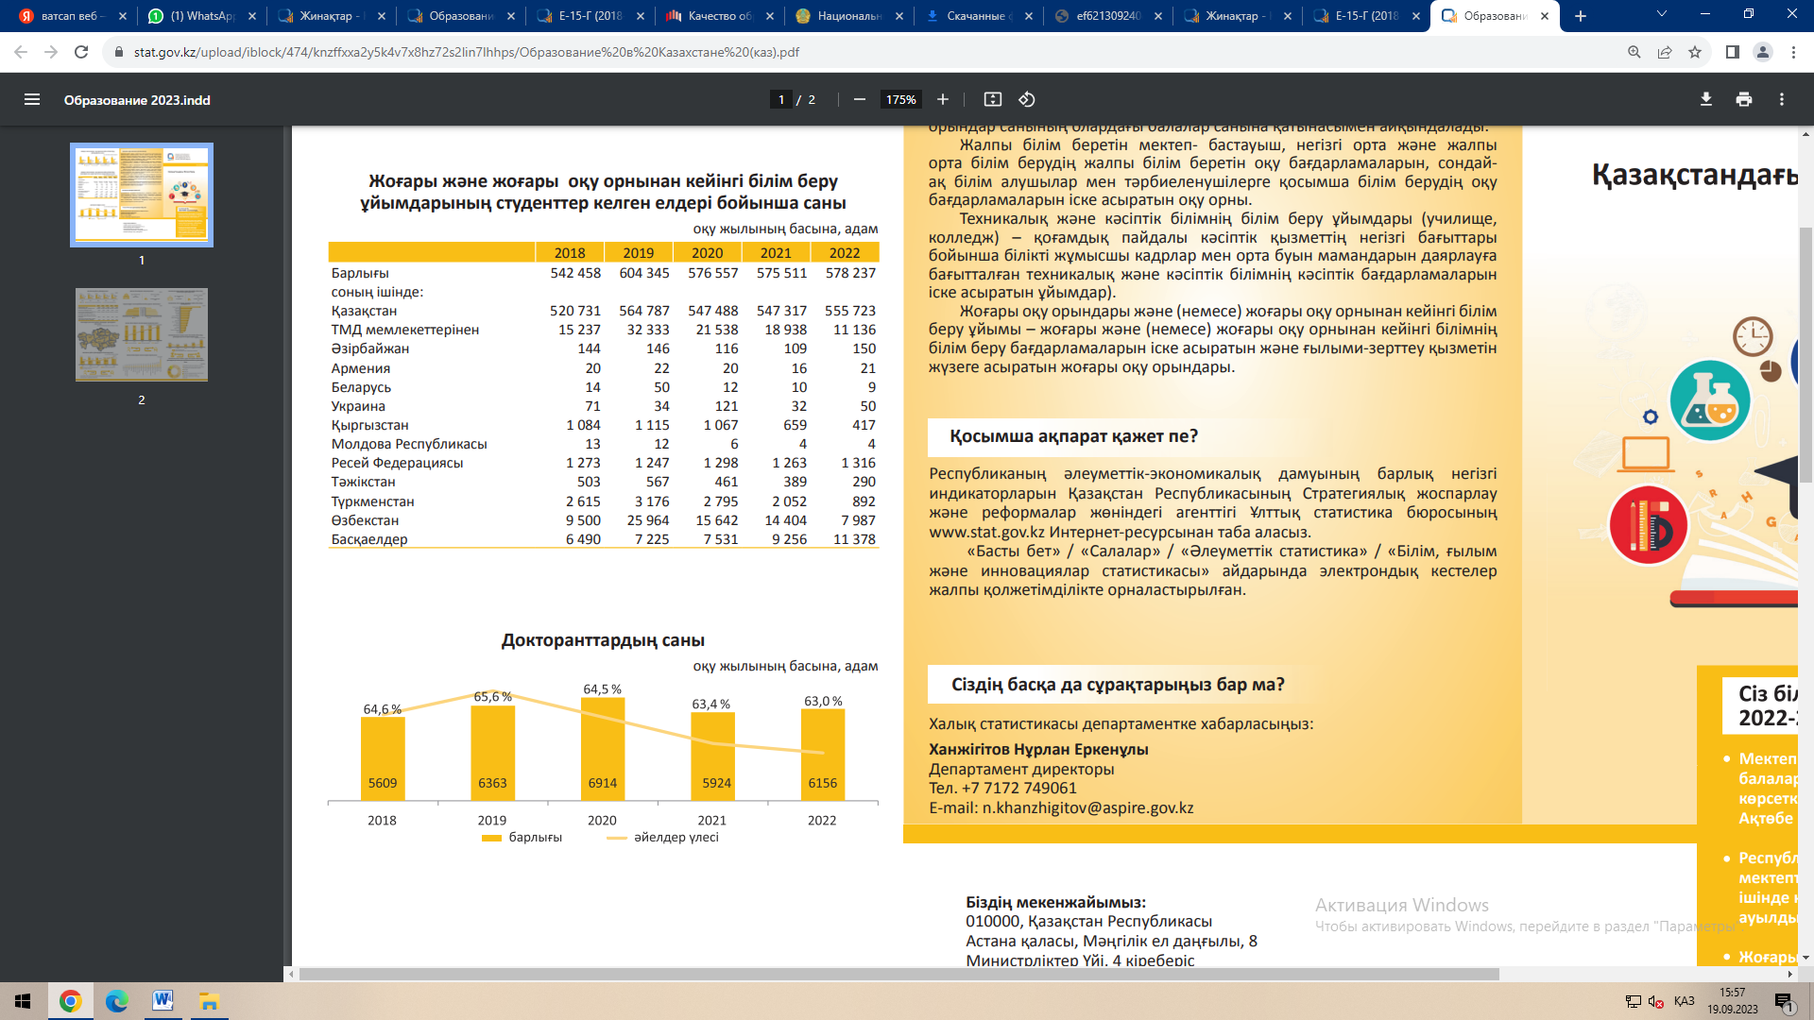Print the PDF document
The width and height of the screenshot is (1814, 1020).
[x=1743, y=99]
